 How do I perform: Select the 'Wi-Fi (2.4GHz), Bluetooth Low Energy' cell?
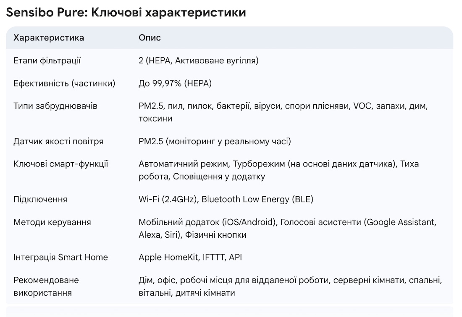226,199
